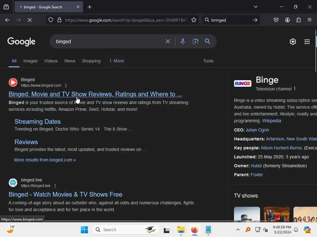
Task: Click the binged.live site favicon
Action: (13, 183)
